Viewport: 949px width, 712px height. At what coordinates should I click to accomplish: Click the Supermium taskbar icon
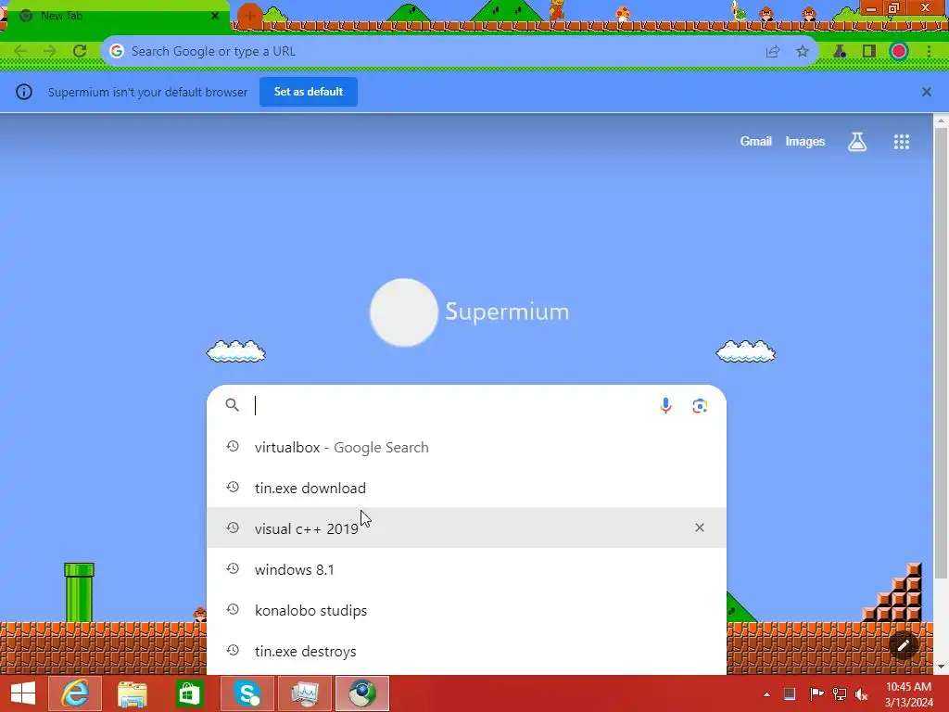tap(362, 693)
